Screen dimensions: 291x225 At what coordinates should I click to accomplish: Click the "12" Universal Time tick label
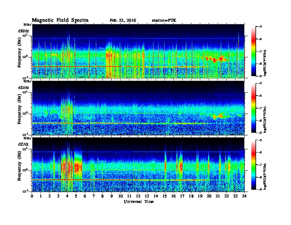pyautogui.click(x=138, y=196)
